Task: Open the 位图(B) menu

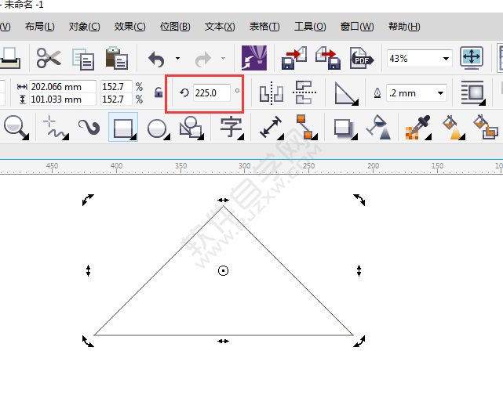Action: click(x=175, y=27)
